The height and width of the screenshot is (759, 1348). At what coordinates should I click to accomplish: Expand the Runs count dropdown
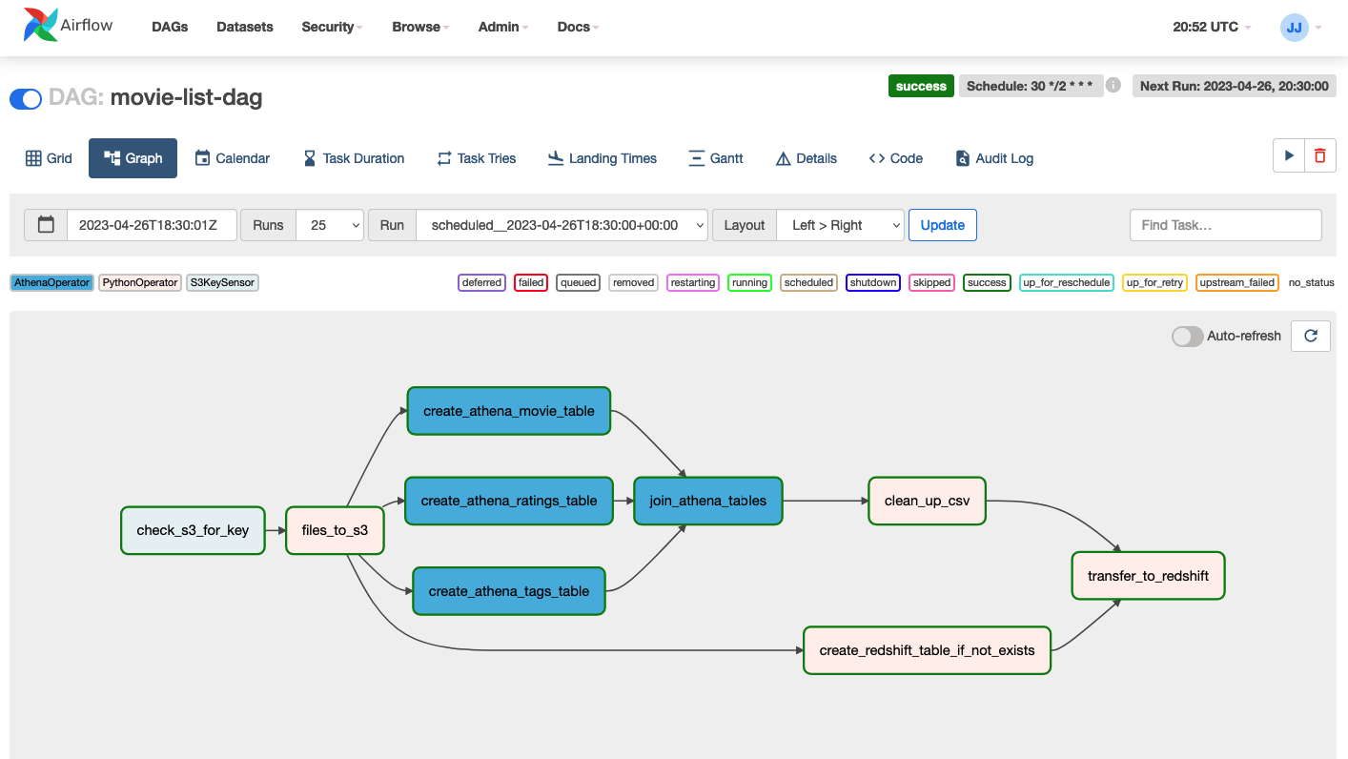pyautogui.click(x=330, y=225)
